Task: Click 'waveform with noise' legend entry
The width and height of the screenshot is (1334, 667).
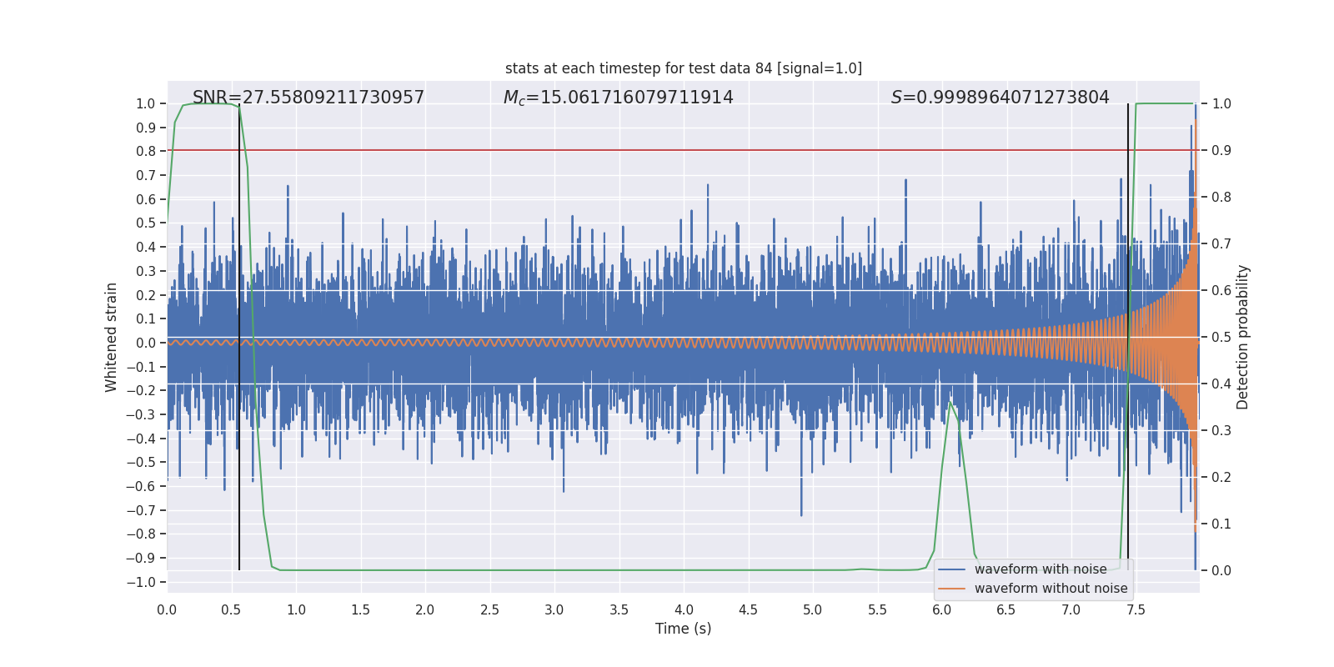Action: (x=1041, y=569)
